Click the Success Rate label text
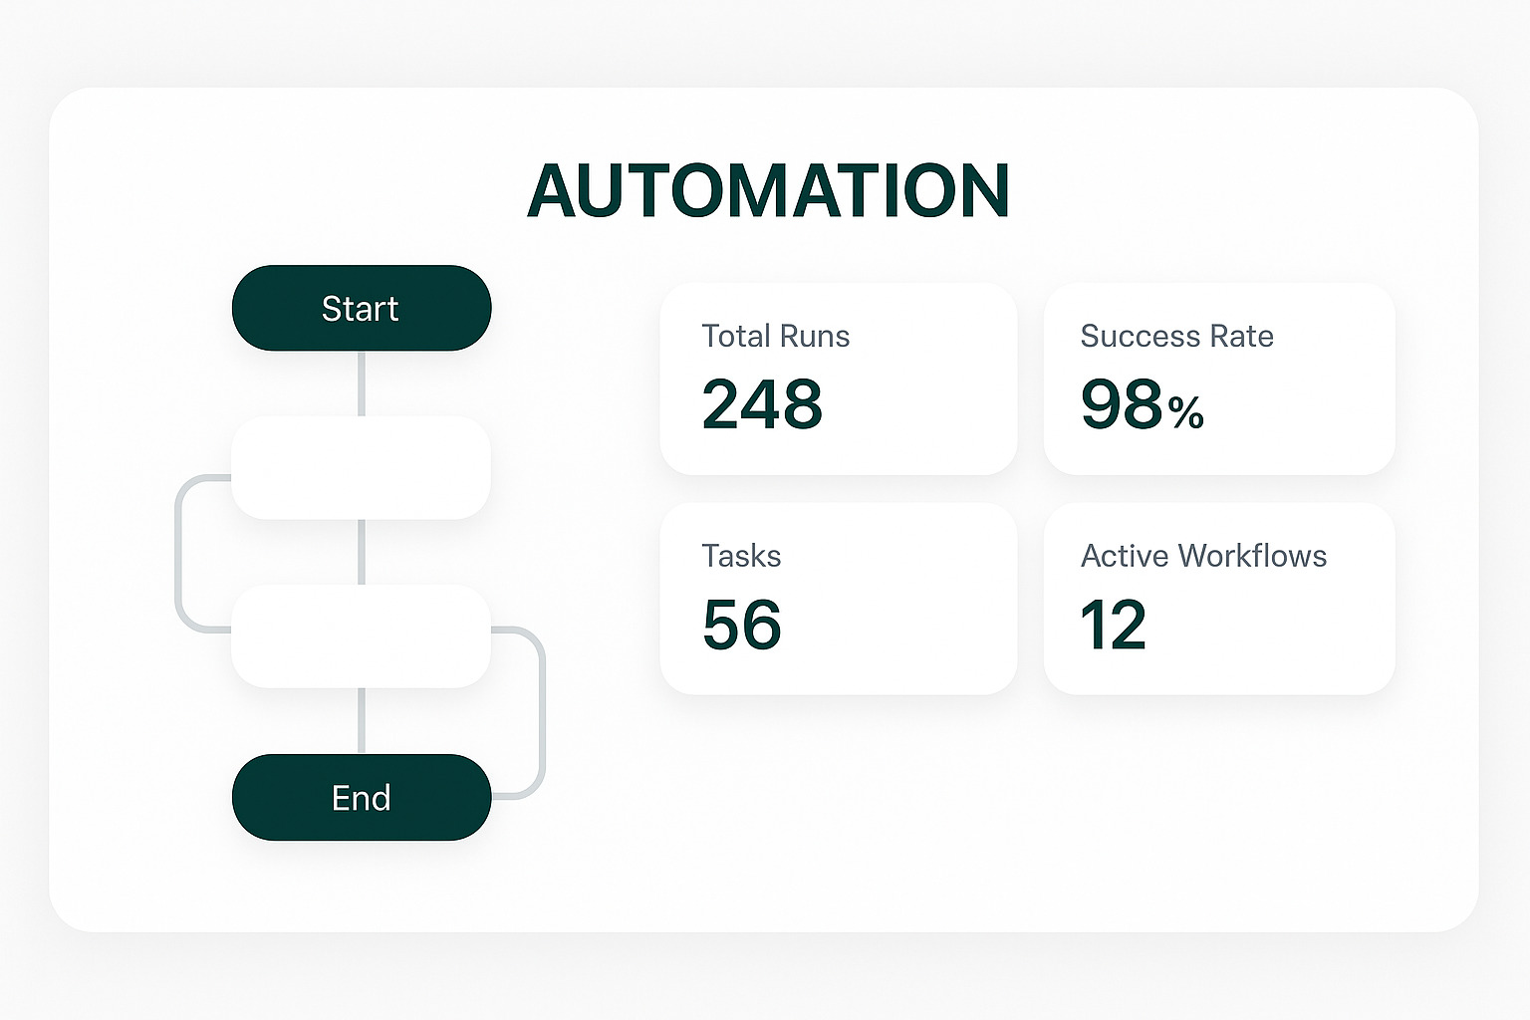 tap(1177, 337)
